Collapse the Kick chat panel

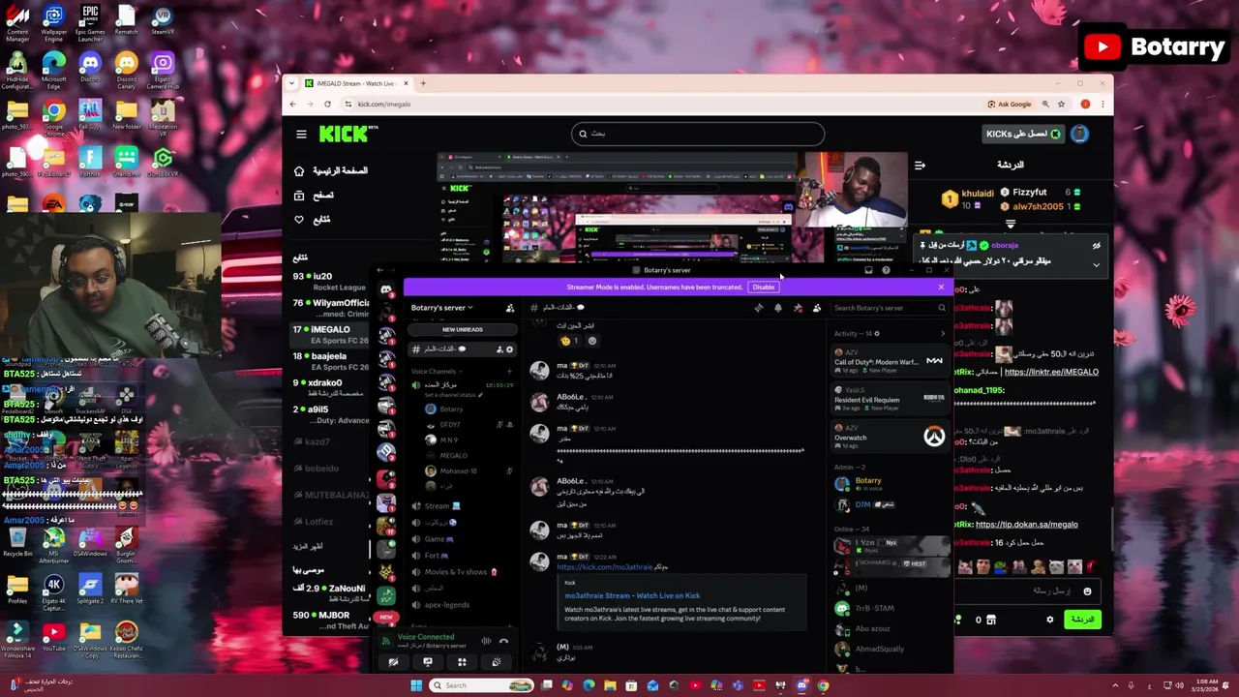(x=920, y=165)
